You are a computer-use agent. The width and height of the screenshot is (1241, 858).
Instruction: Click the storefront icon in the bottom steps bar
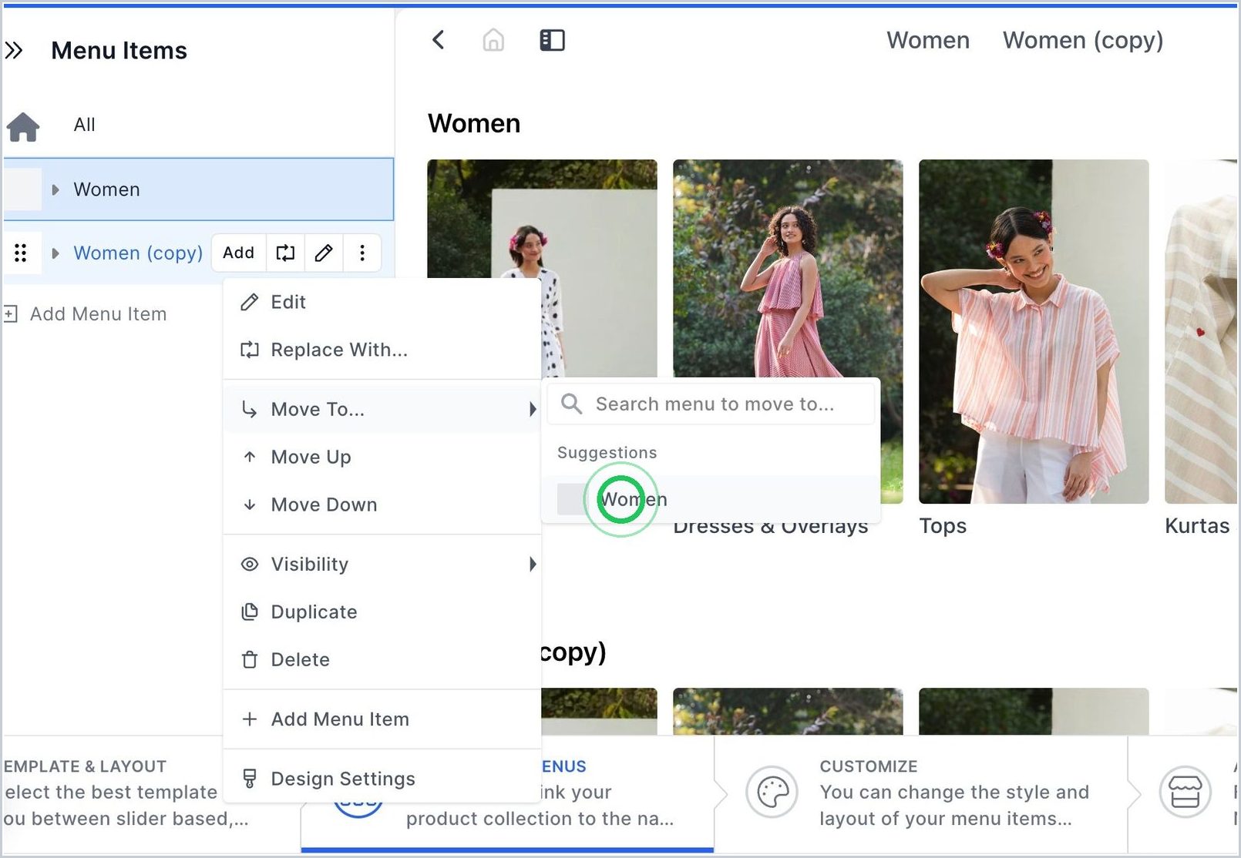pos(1185,792)
